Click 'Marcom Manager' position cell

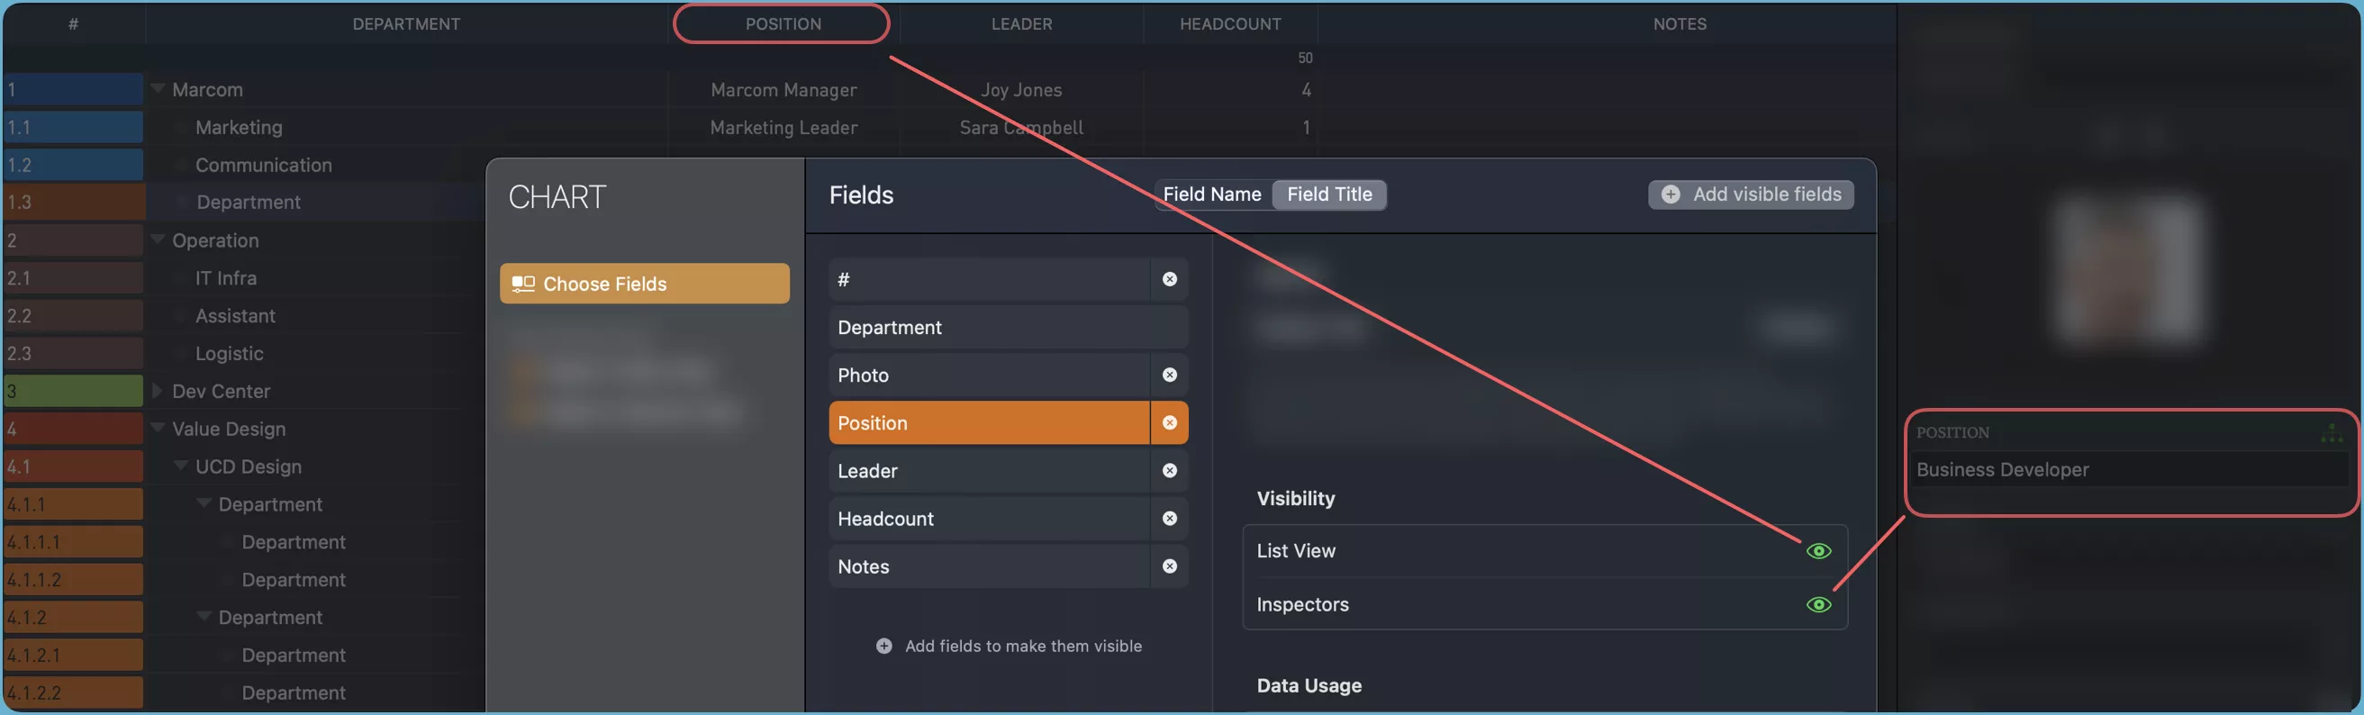click(x=783, y=90)
